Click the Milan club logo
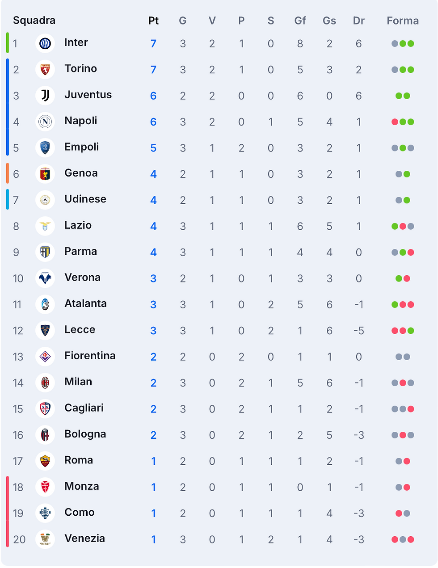The width and height of the screenshot is (438, 568). (x=45, y=383)
